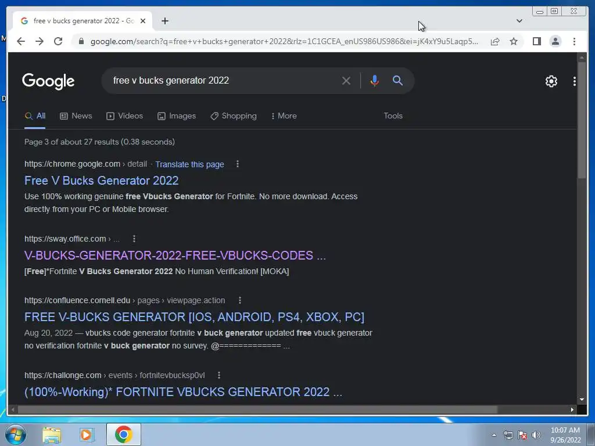Open options for chrome.google.com result
This screenshot has width=595, height=446.
coord(238,164)
